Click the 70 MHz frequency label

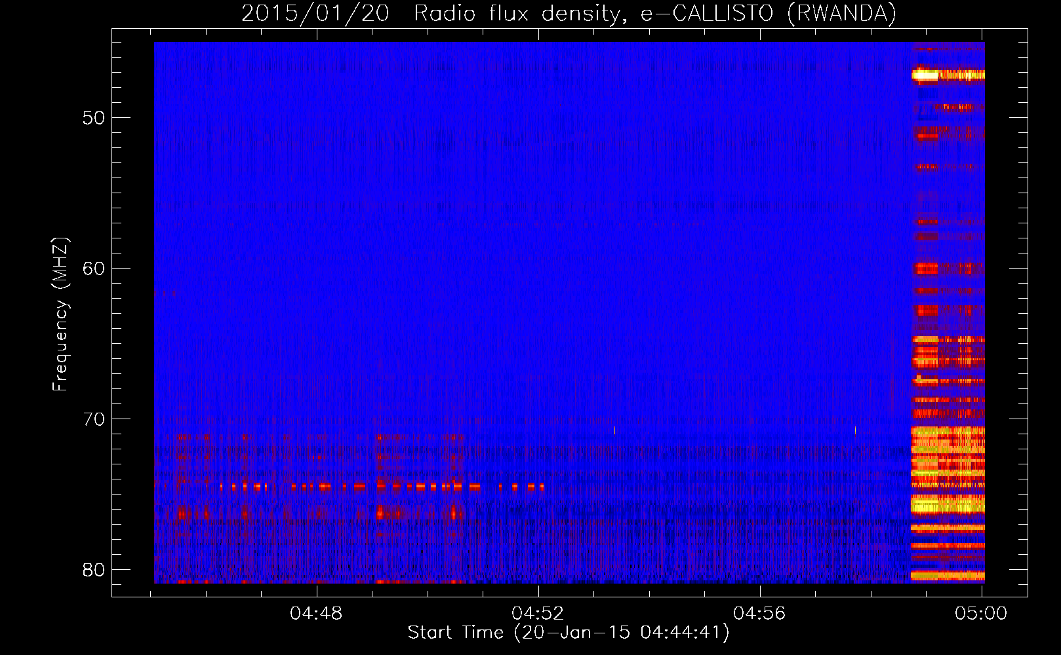[94, 419]
